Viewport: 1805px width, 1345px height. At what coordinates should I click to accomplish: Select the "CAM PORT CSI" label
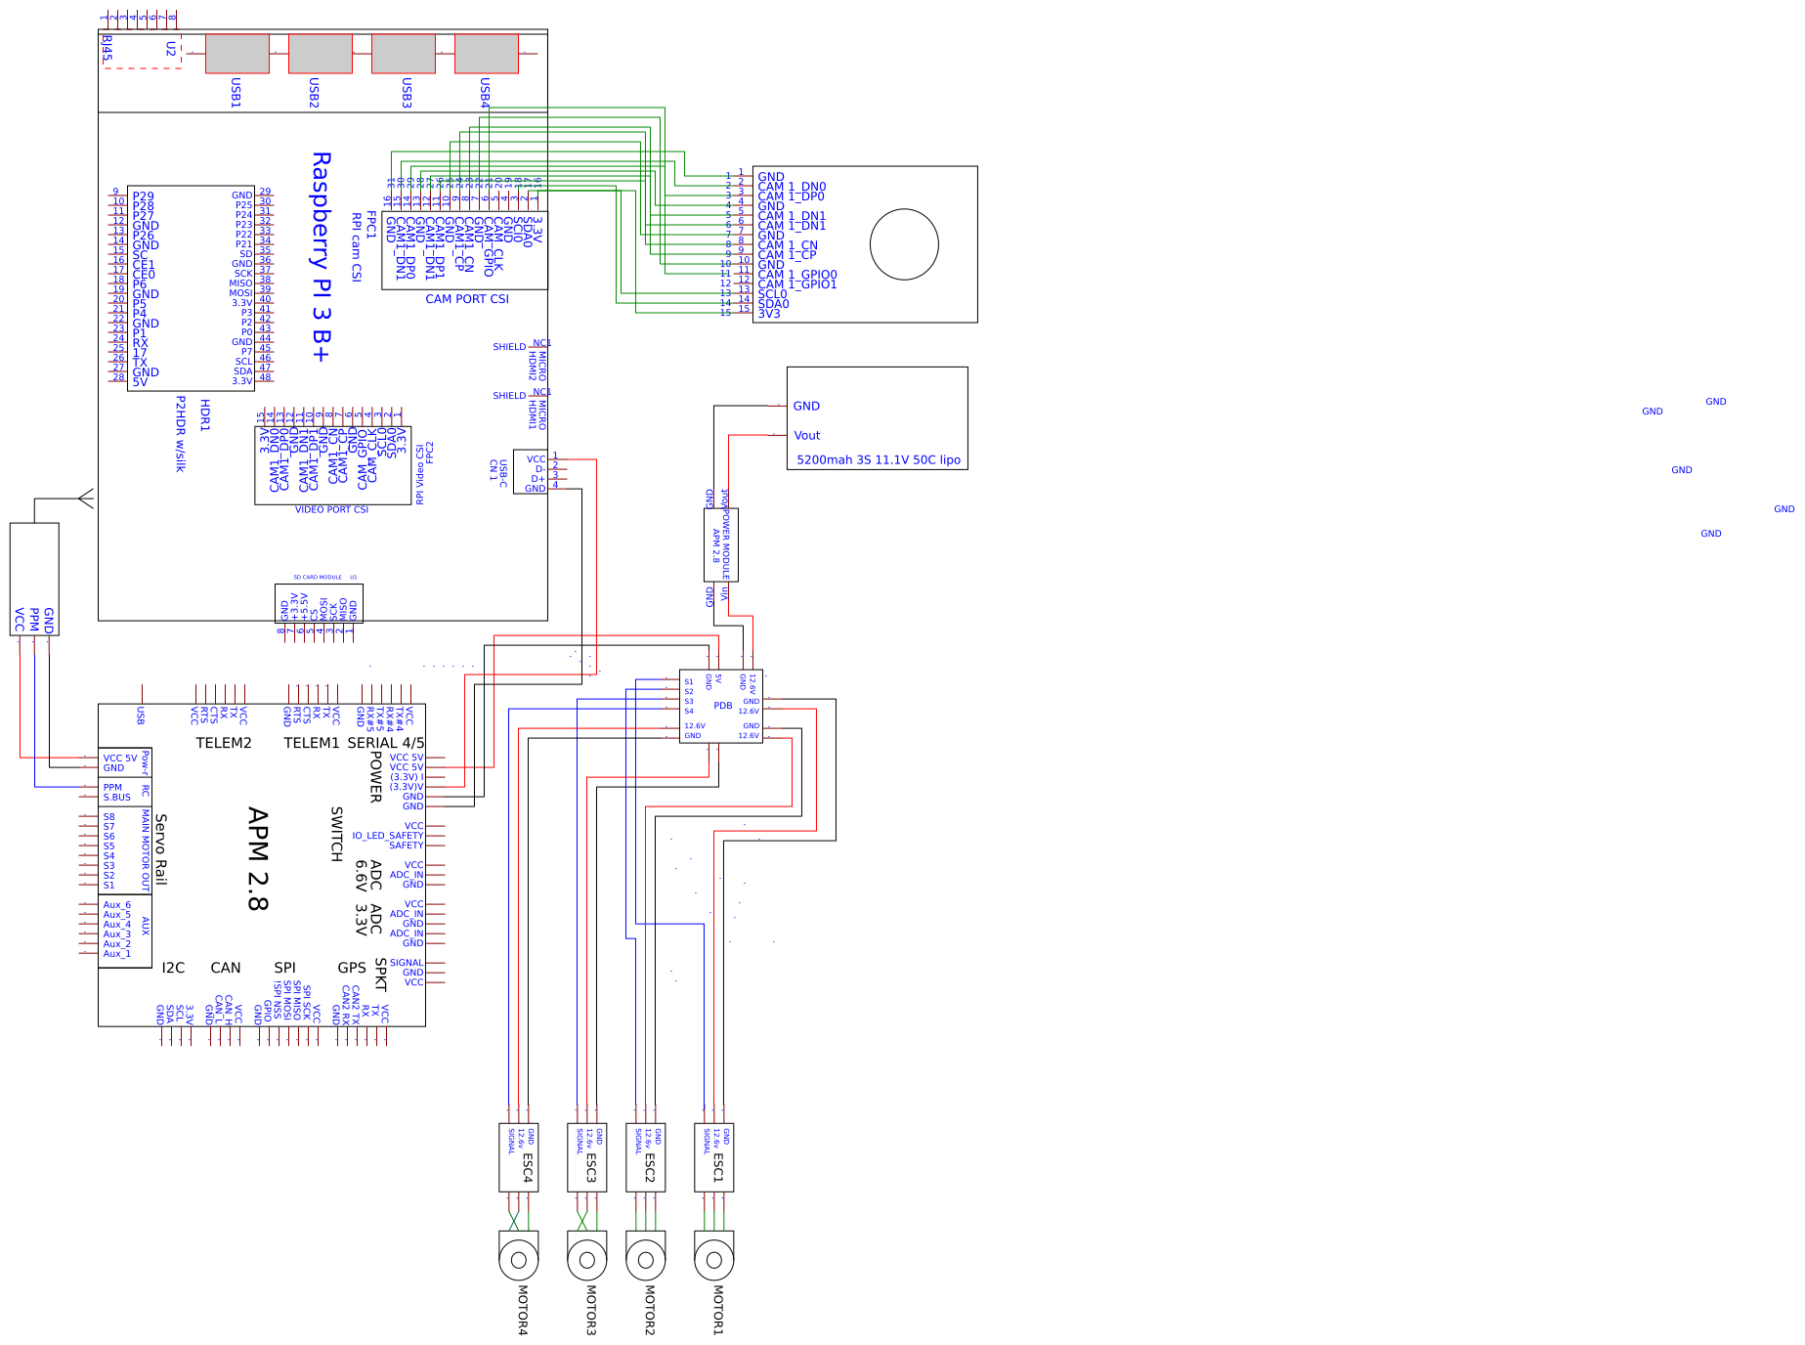[x=467, y=299]
